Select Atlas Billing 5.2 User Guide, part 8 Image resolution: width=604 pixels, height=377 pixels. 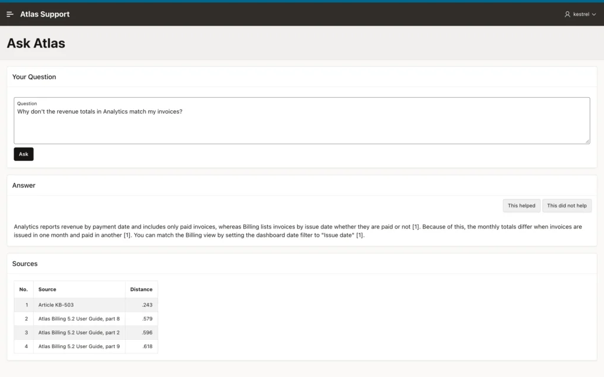coord(79,319)
